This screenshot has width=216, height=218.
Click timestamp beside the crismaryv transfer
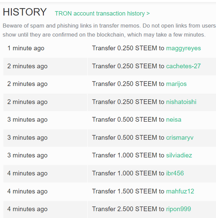[27, 138]
